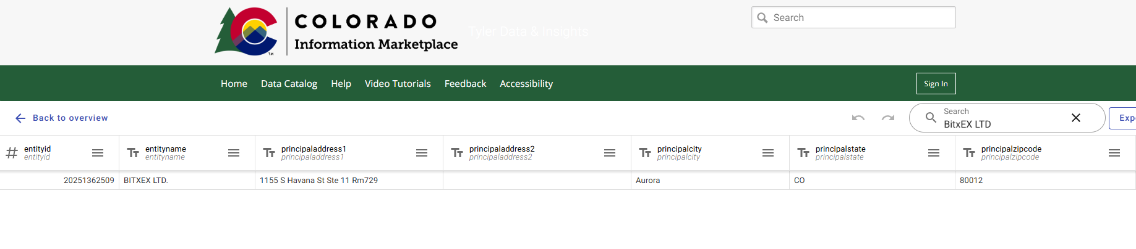Click the principalzipcode column header label
Viewport: 1136px width, 249px height.
(x=1011, y=149)
